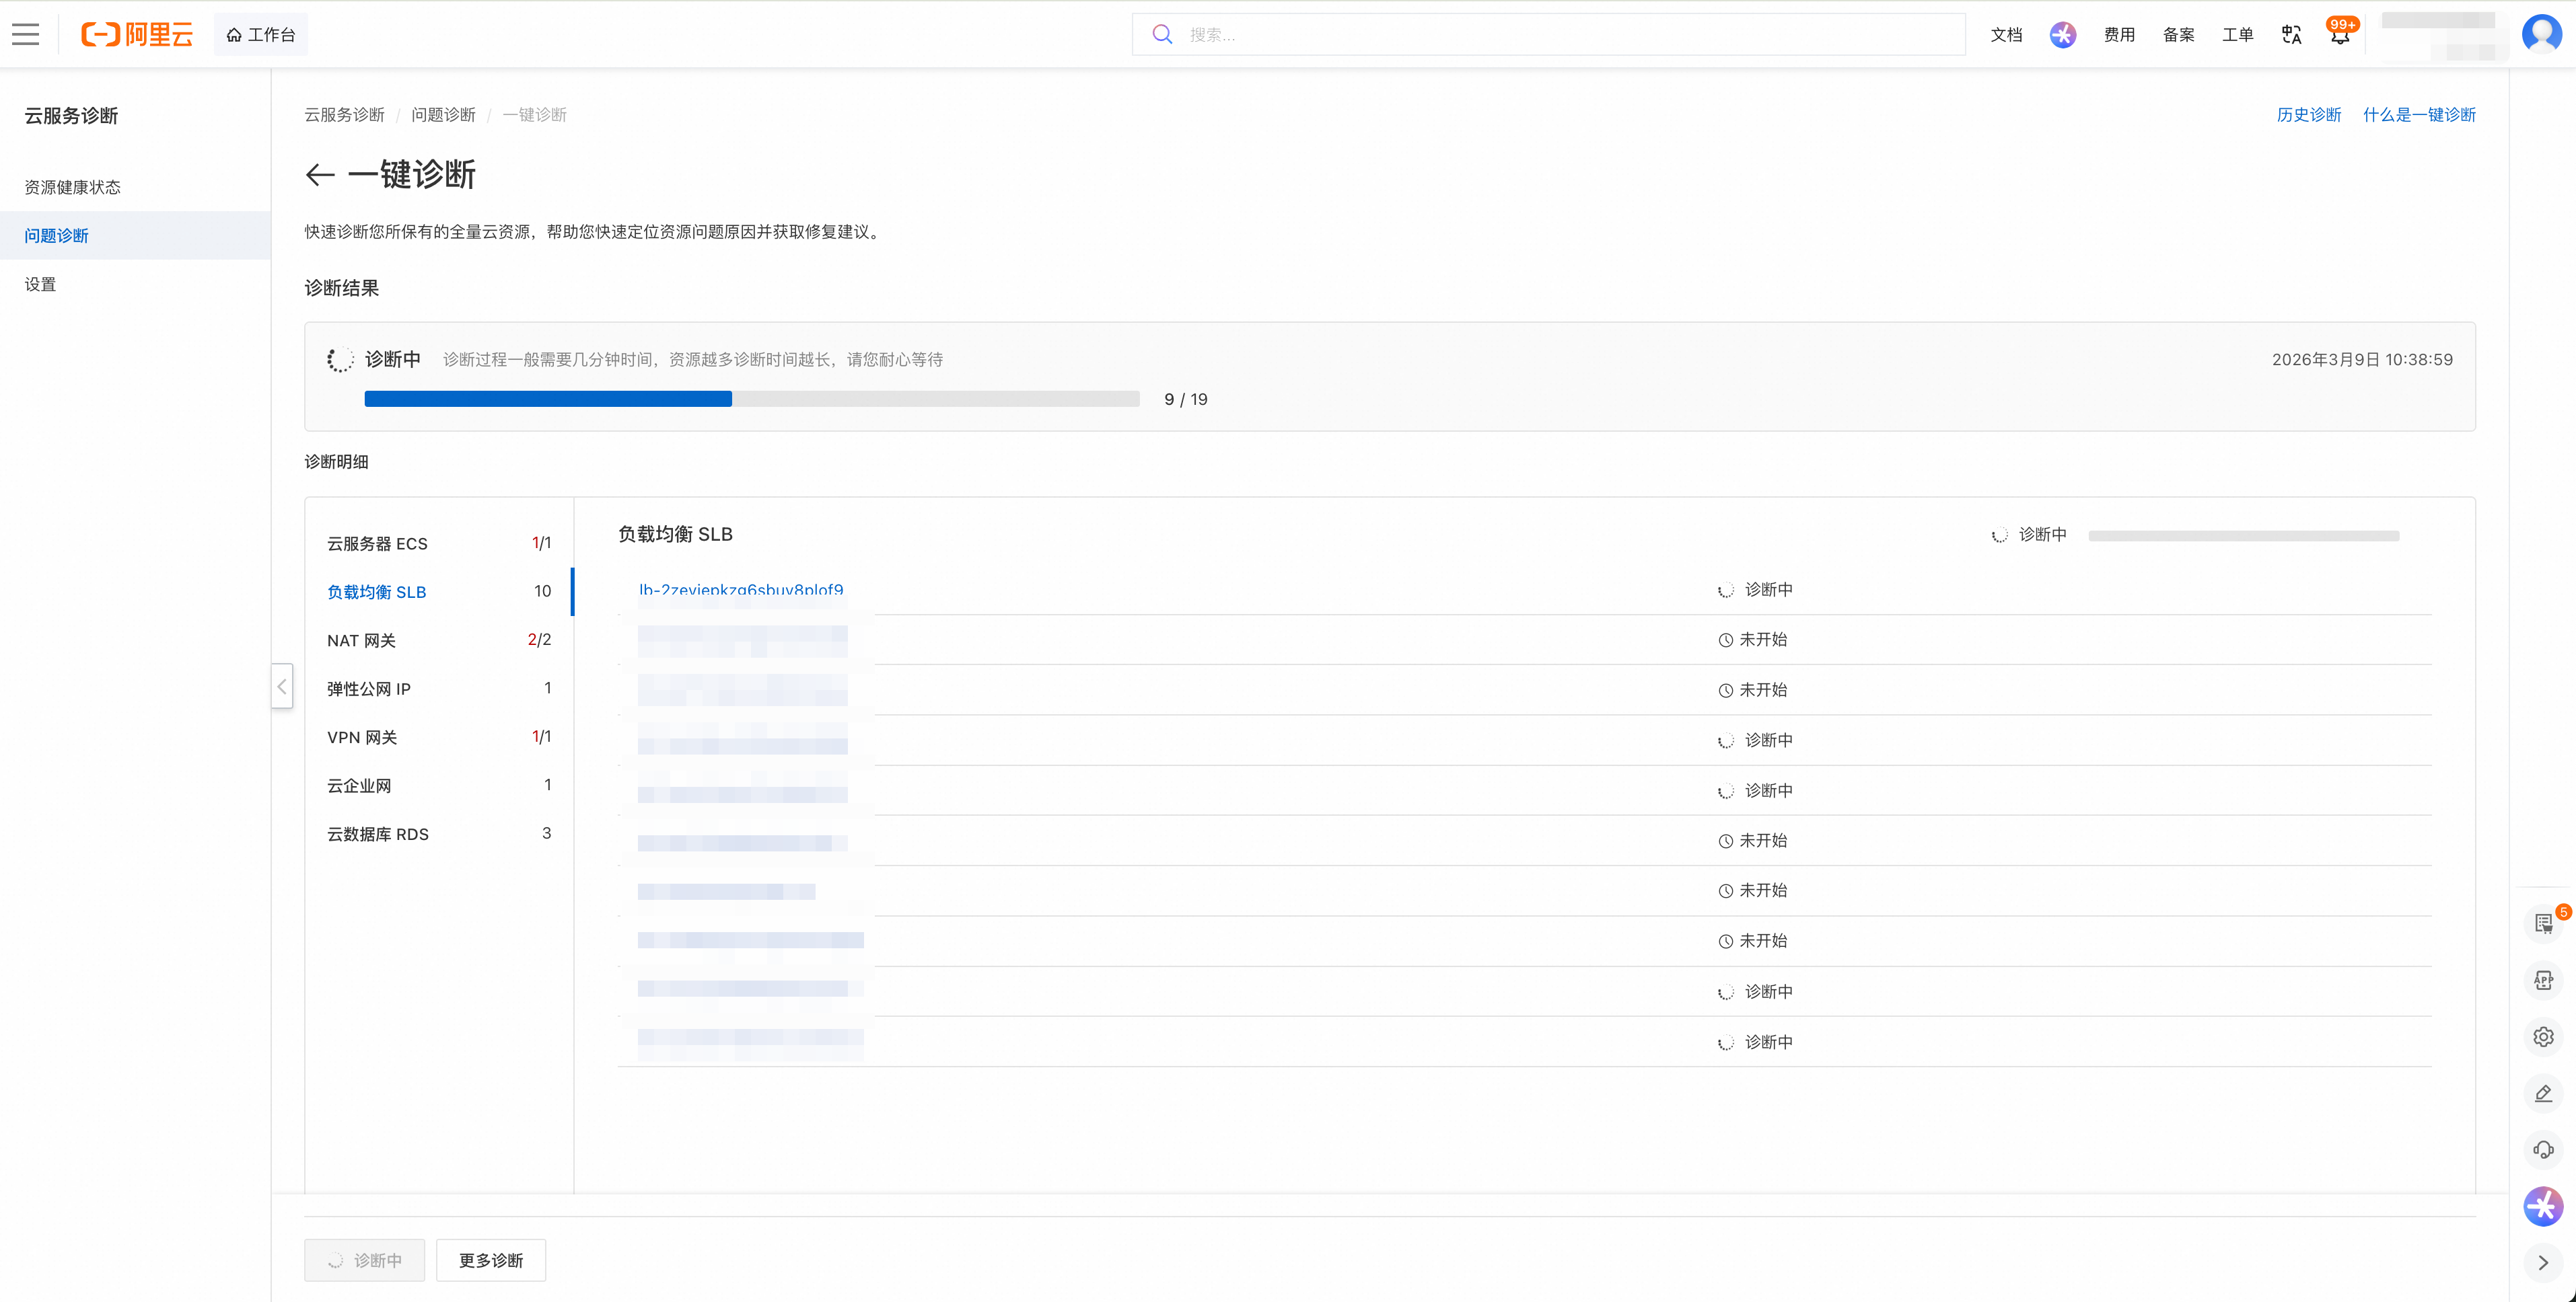Open 设置 in the sidebar
Image resolution: width=2576 pixels, height=1302 pixels.
(40, 284)
